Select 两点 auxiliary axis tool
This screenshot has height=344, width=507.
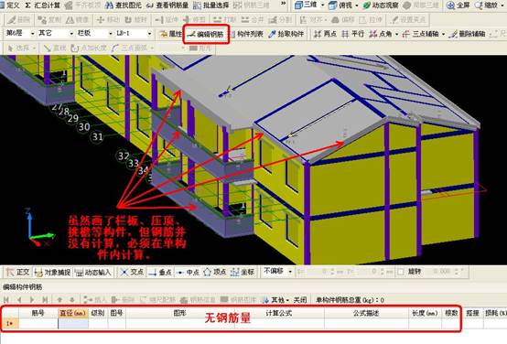325,34
